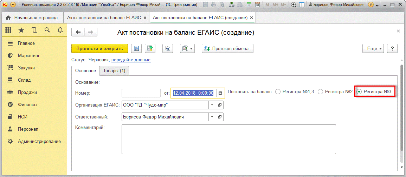
Task: Click the print icon in the title bar
Action: pos(214,5)
